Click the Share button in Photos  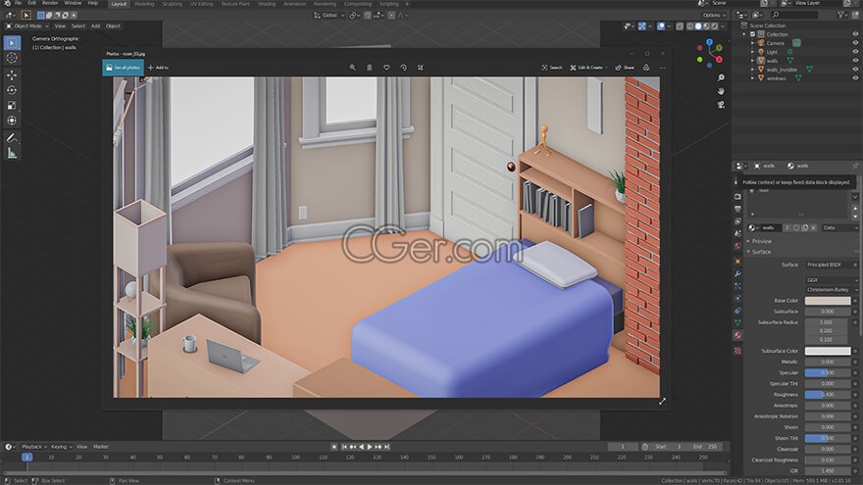click(625, 68)
